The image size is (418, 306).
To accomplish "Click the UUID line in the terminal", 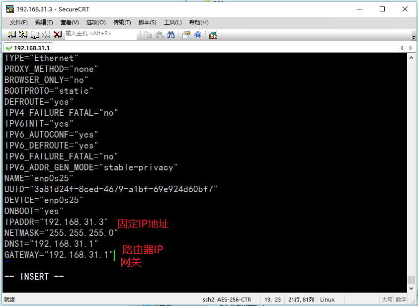I will pos(111,189).
